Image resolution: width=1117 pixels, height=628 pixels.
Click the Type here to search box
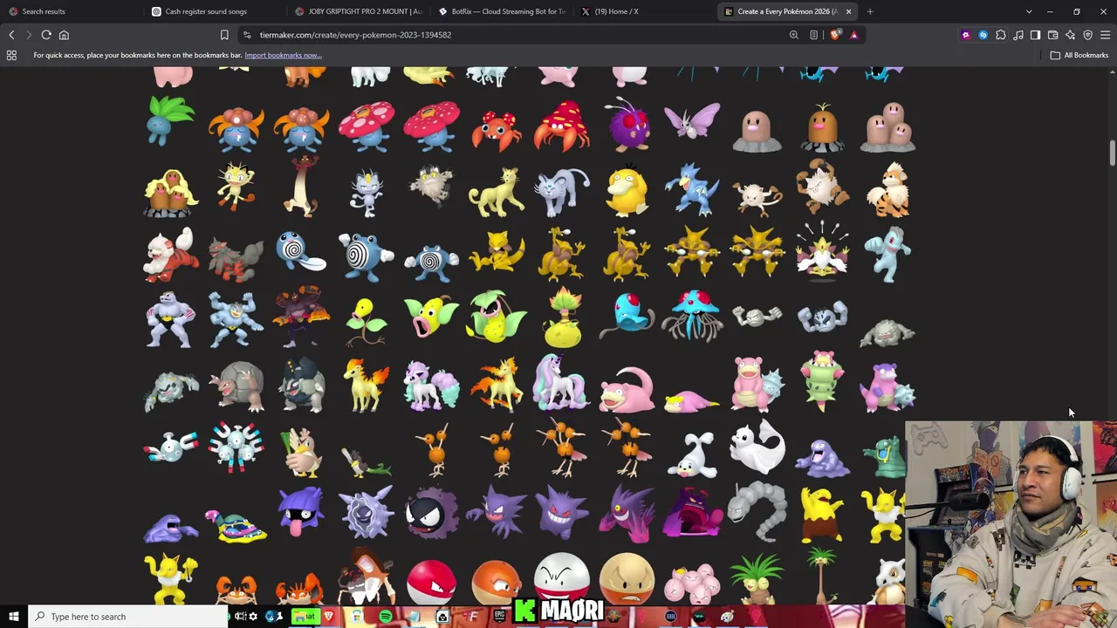point(127,617)
